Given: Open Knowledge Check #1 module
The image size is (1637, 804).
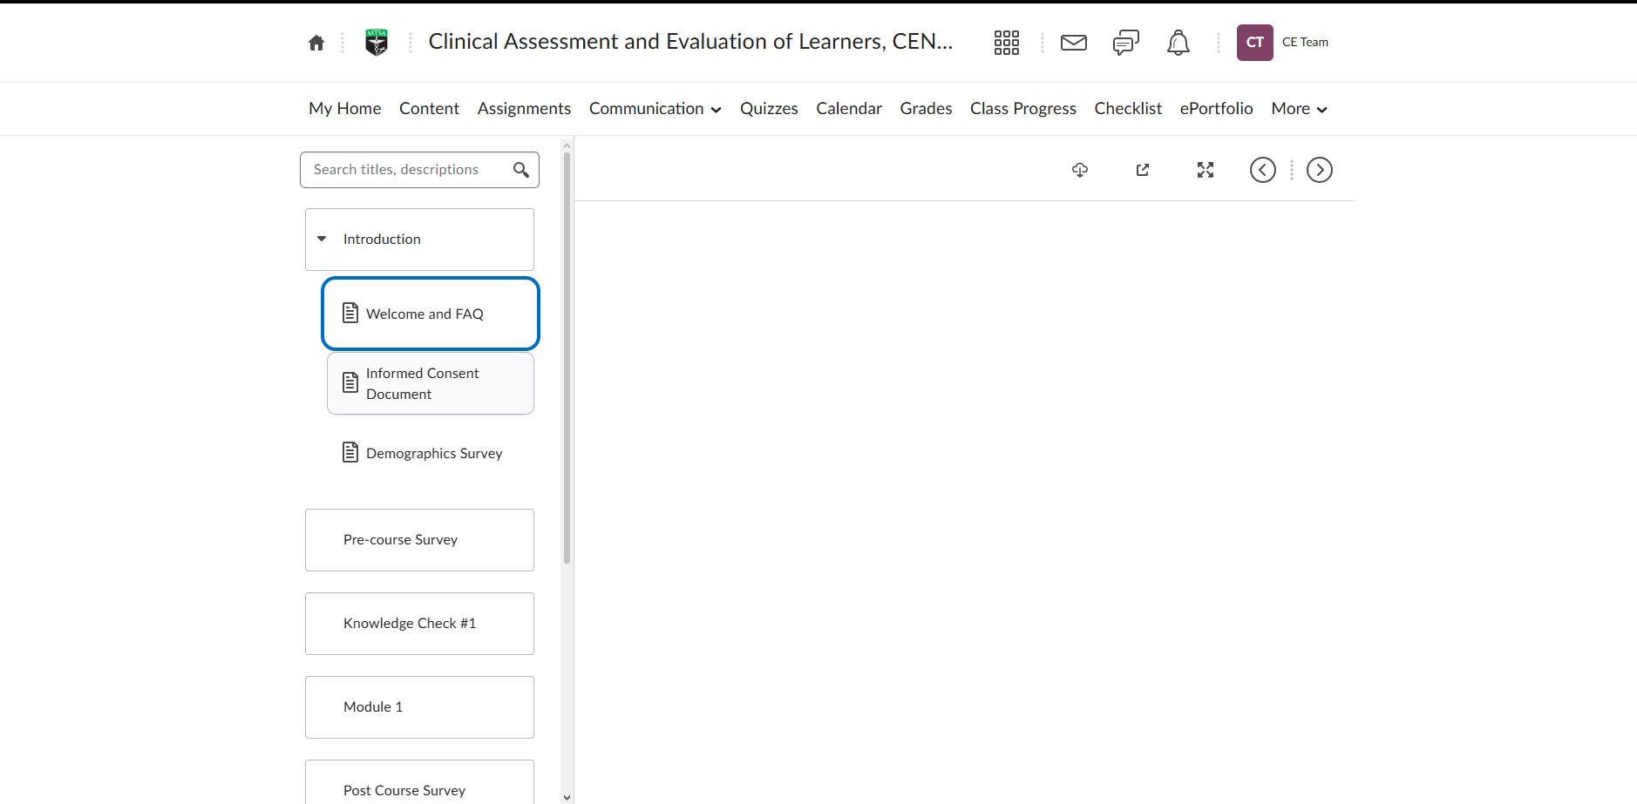Looking at the screenshot, I should tap(419, 624).
